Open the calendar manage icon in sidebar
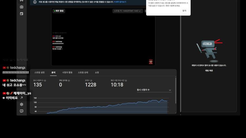 click(x=21, y=14)
